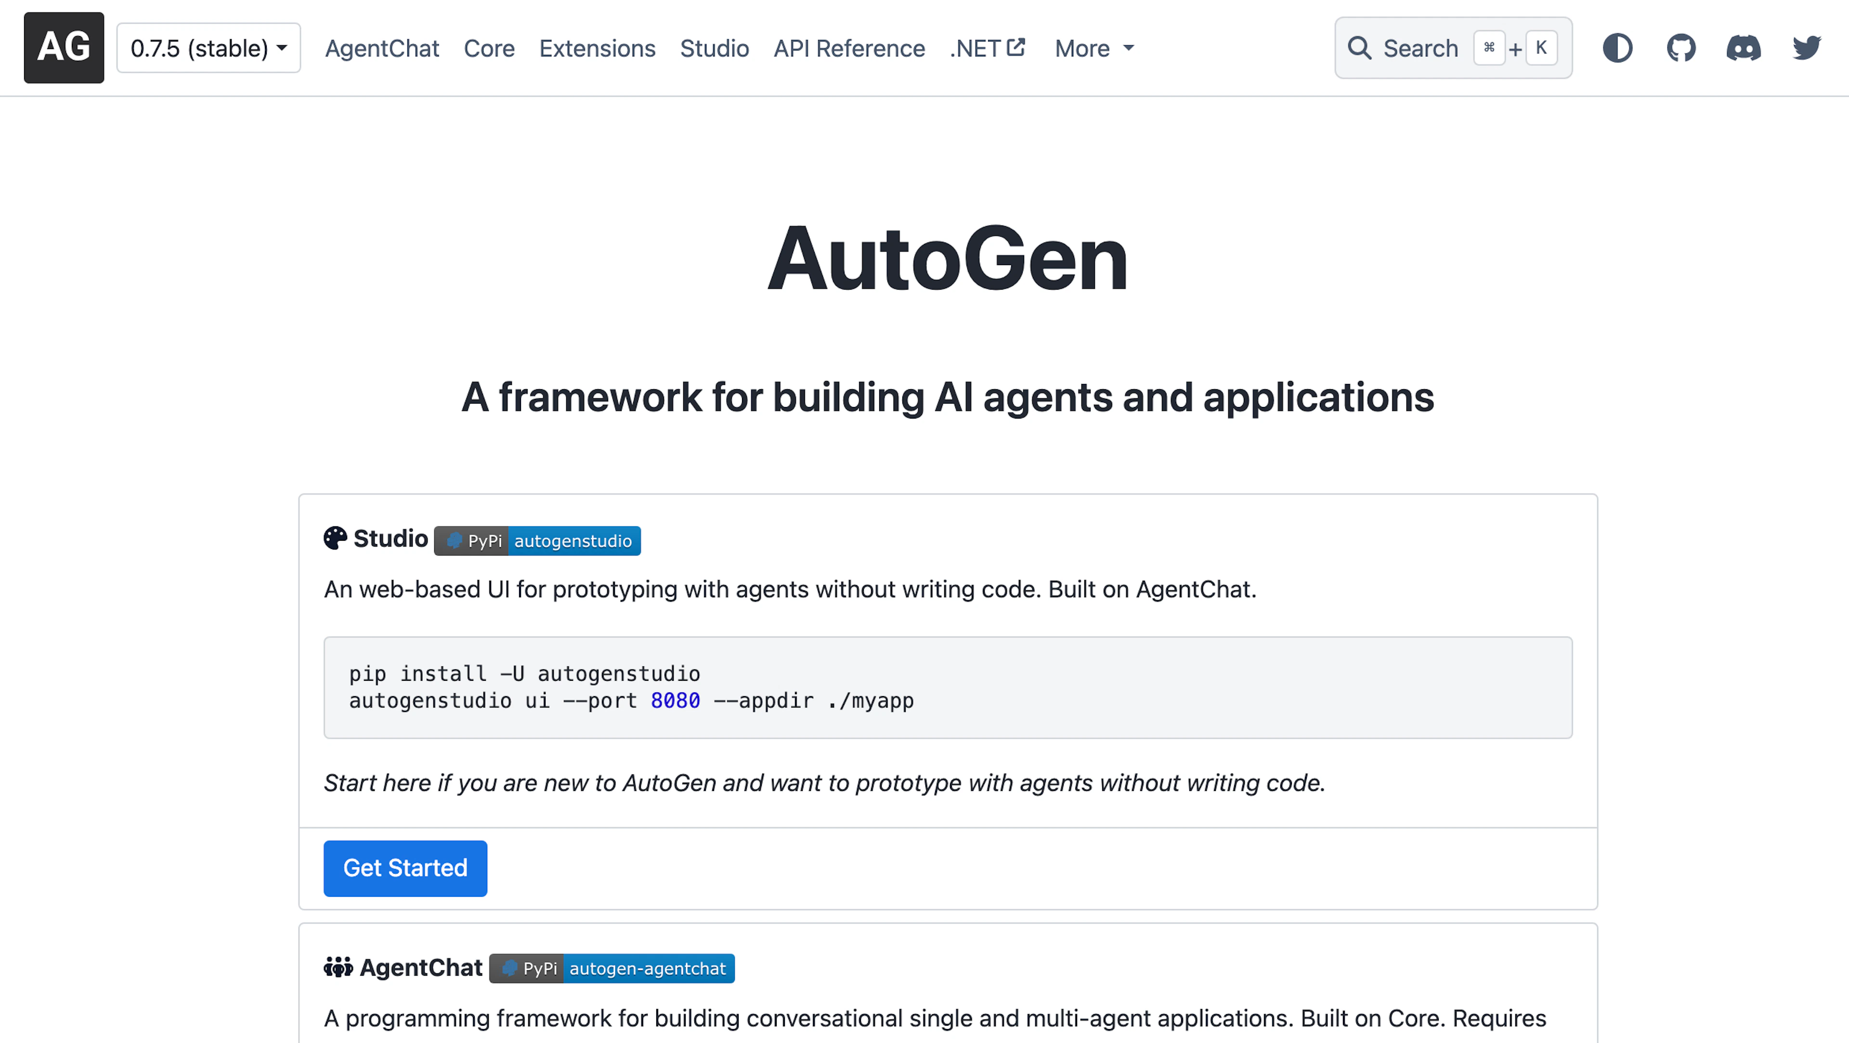The image size is (1849, 1043).
Task: Click the Studio palette icon
Action: (335, 538)
